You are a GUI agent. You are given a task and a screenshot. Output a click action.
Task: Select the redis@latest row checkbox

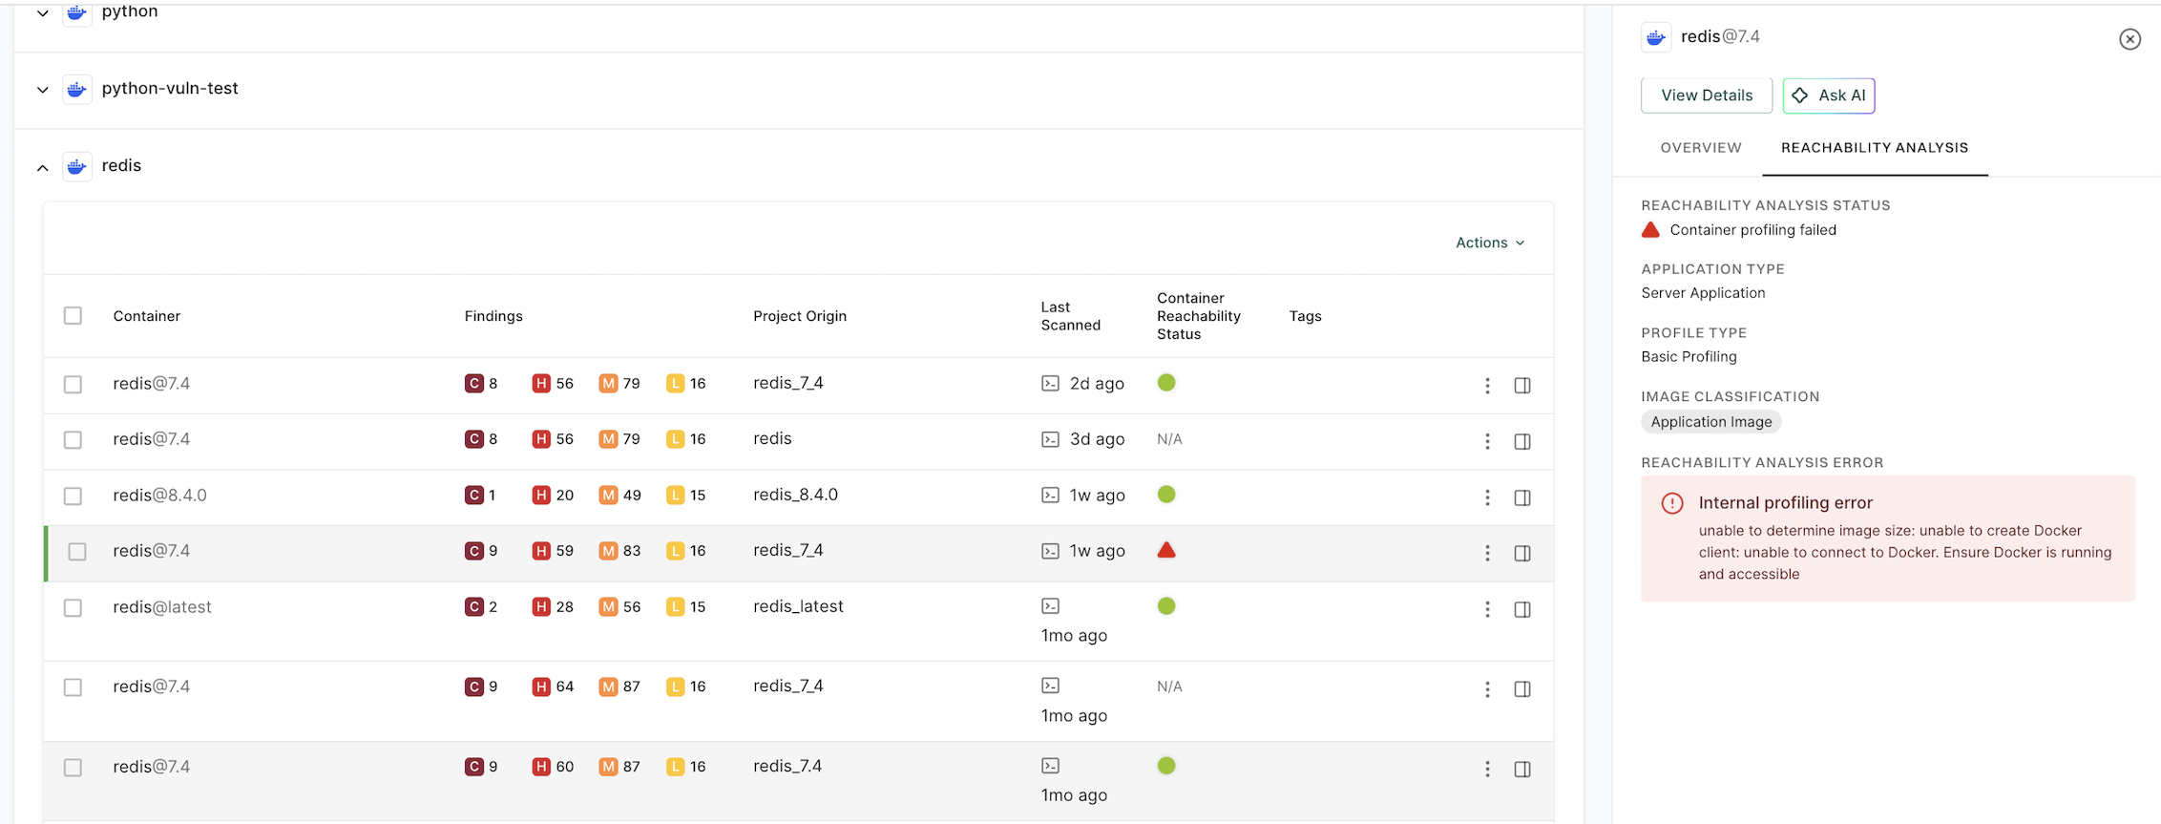(x=73, y=608)
